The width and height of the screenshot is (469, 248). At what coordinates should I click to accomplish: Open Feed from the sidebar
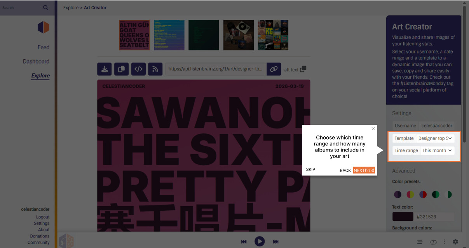pyautogui.click(x=43, y=47)
